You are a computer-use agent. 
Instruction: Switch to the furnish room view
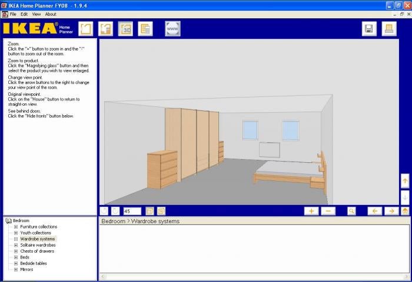click(105, 29)
